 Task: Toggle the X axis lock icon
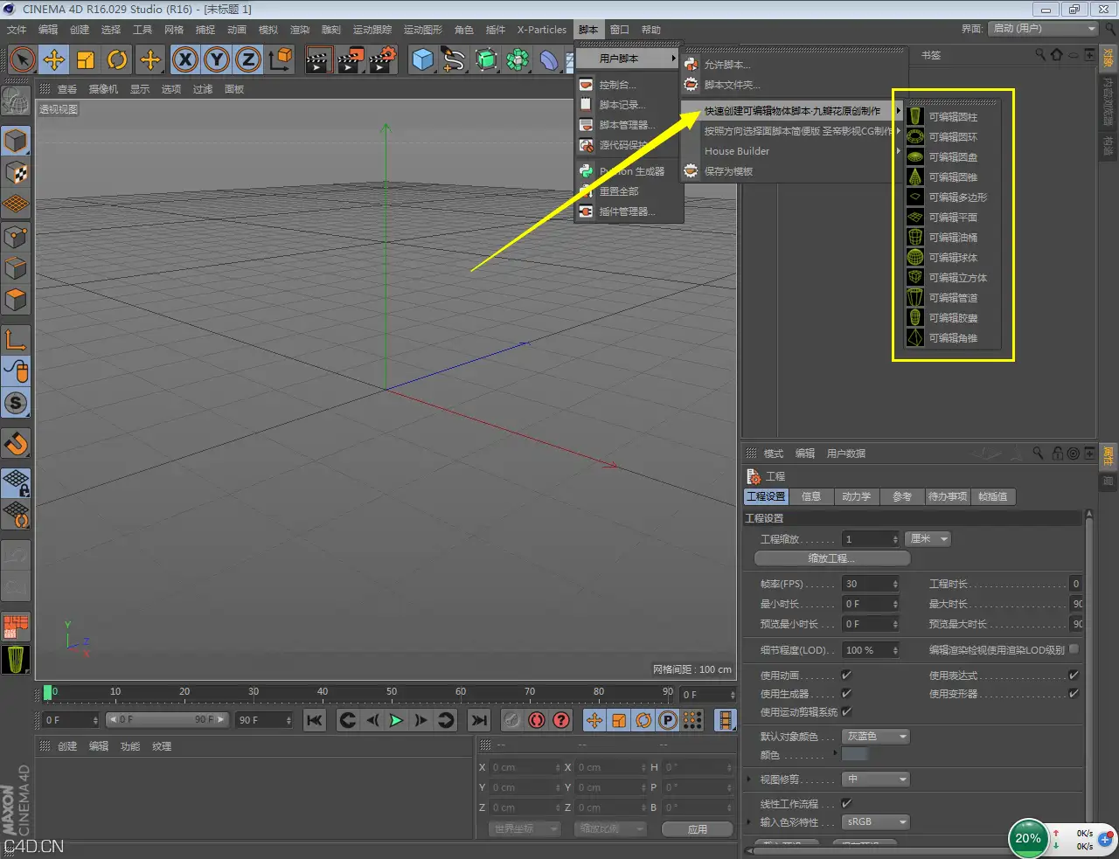[185, 59]
